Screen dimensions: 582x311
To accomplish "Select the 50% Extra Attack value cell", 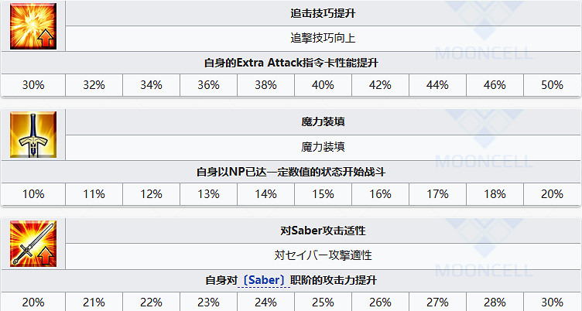I will [552, 85].
